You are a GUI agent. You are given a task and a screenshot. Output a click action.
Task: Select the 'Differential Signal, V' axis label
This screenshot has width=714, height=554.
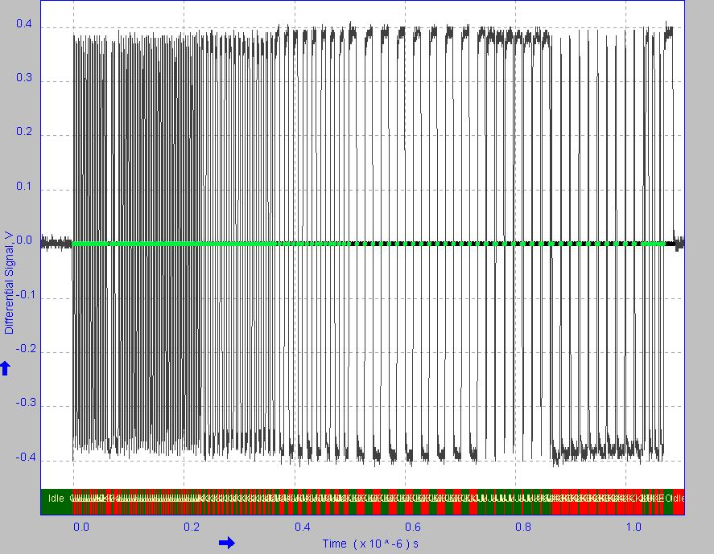(x=9, y=282)
